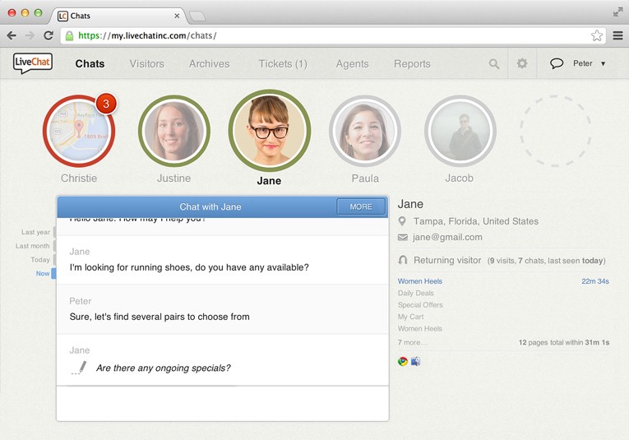
Task: Click 'Tampa, Florida, United States' location text
Action: click(476, 221)
